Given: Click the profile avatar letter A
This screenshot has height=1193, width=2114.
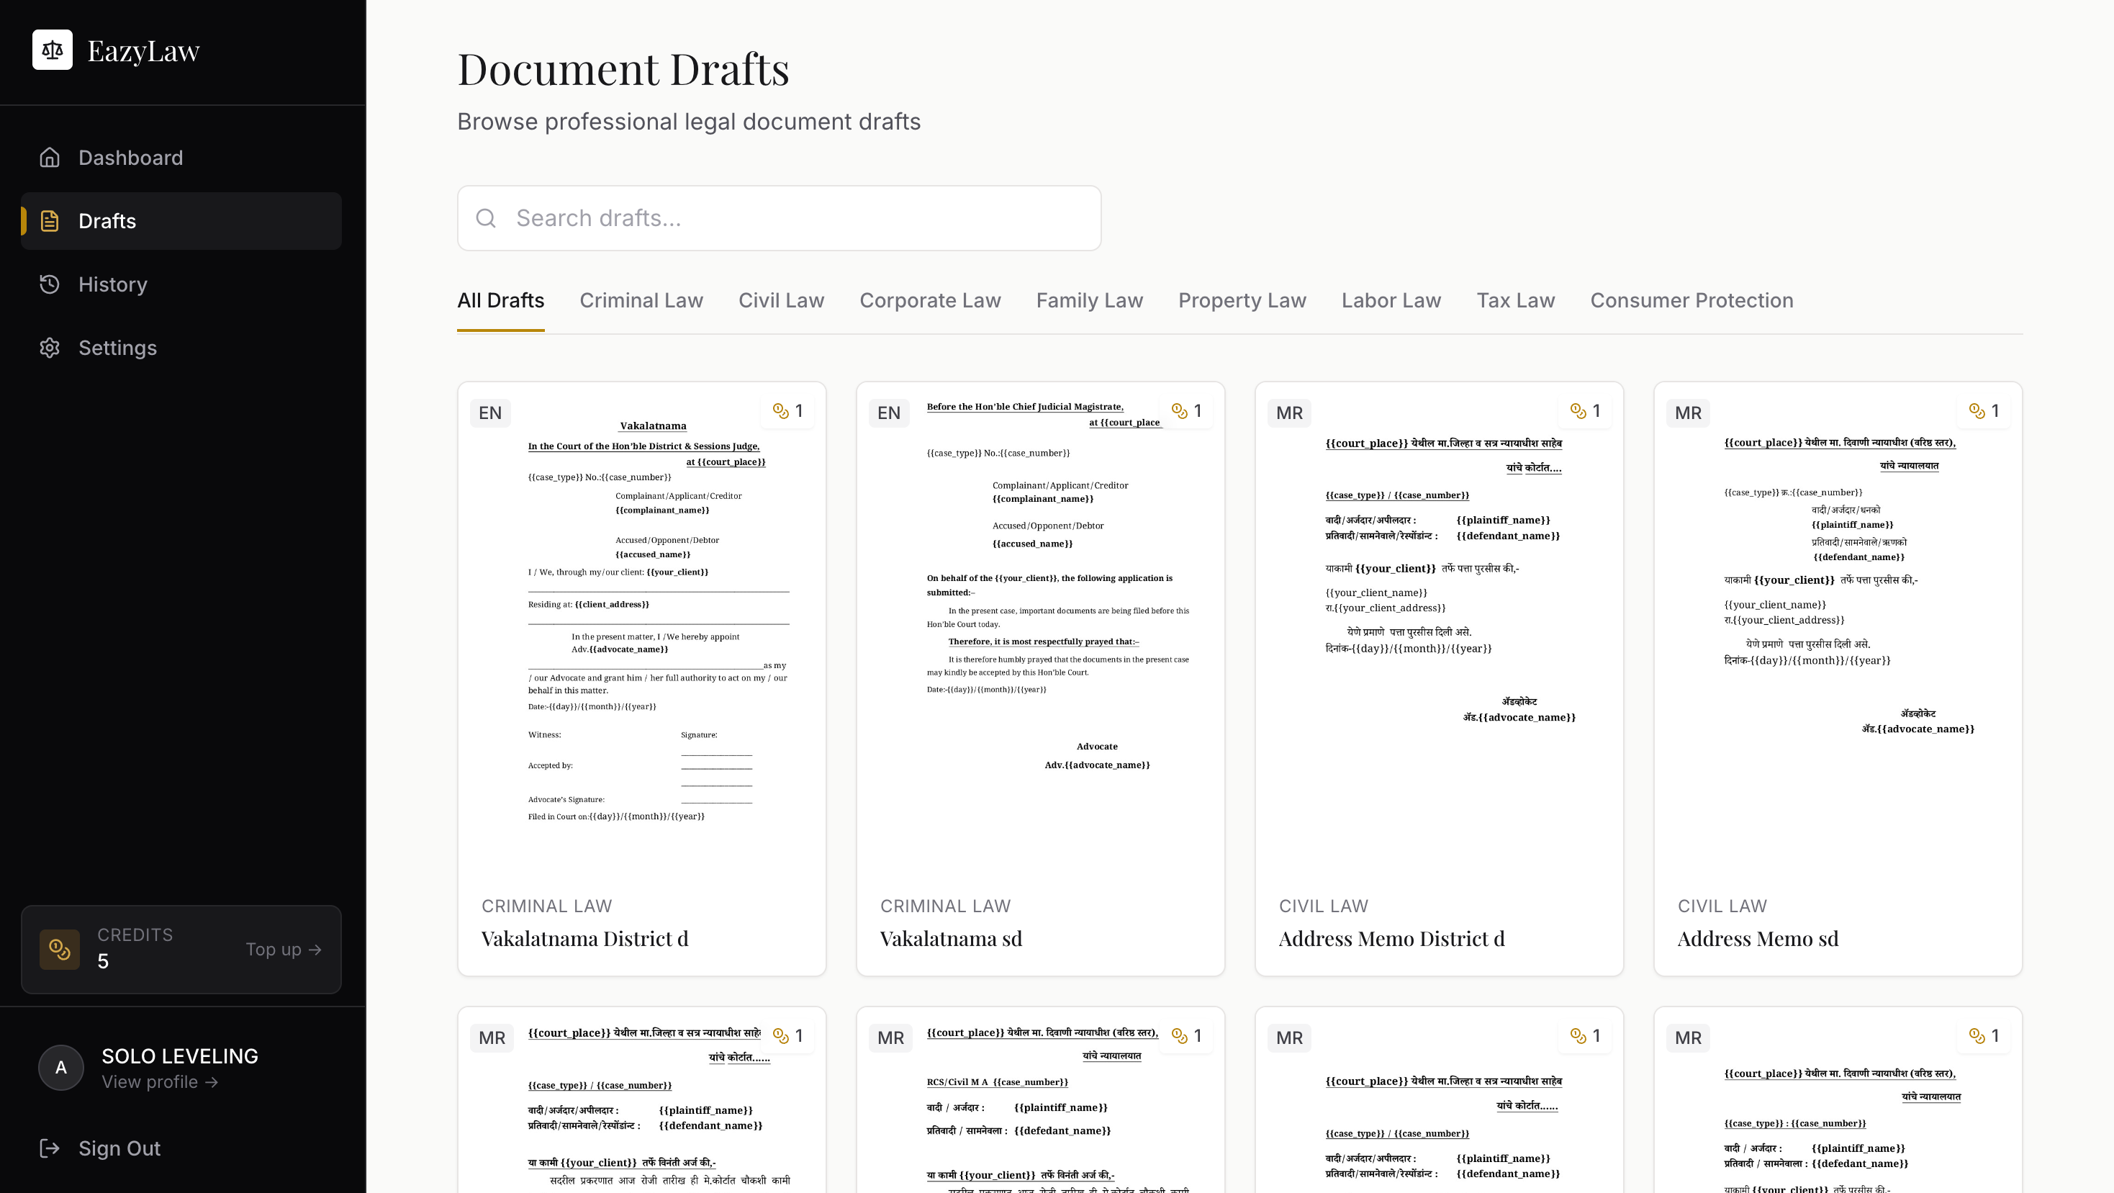Looking at the screenshot, I should click(60, 1068).
